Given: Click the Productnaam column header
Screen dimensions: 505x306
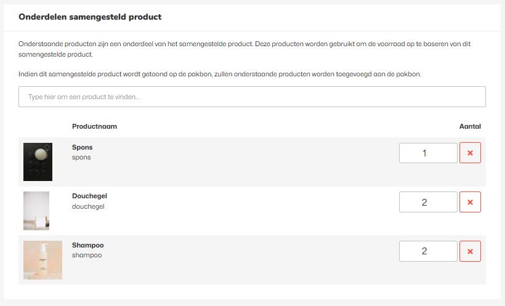Looking at the screenshot, I should click(94, 126).
